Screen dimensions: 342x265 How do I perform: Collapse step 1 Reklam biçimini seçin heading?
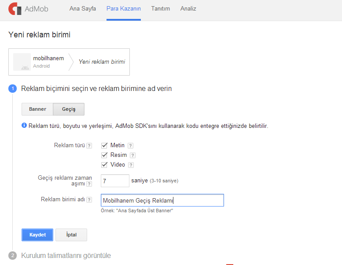pyautogui.click(x=96, y=89)
